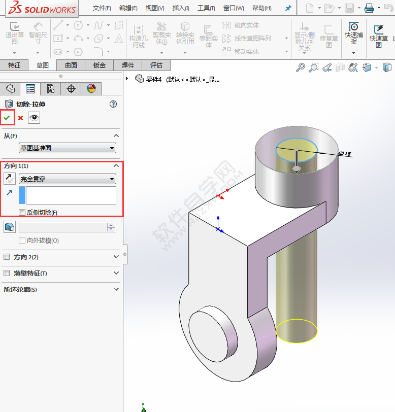Screen dimensions: 395x412
Task: Open the 草图基准面 start condition dropdown
Action: tap(68, 148)
